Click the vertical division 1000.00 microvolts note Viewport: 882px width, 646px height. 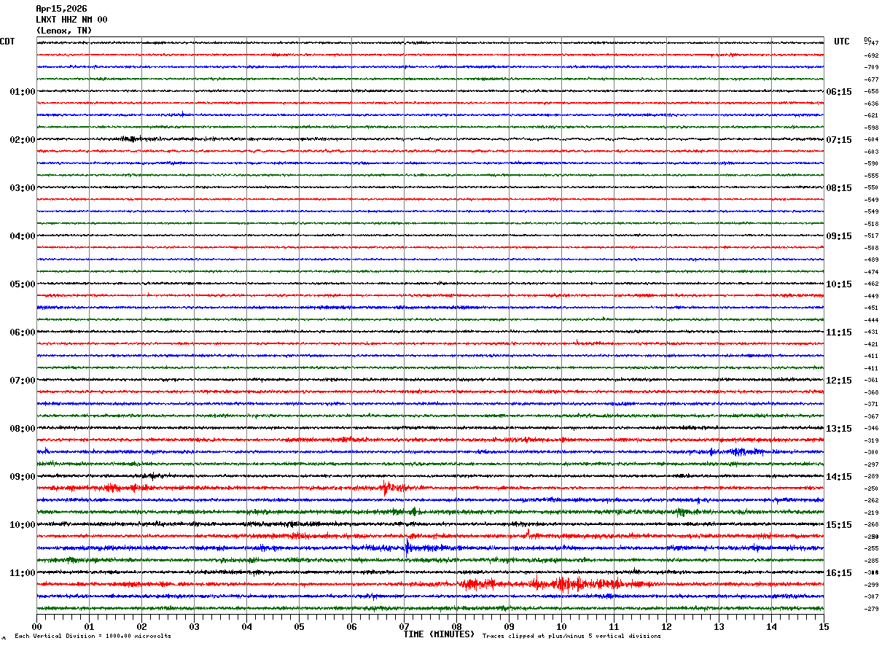(x=93, y=636)
